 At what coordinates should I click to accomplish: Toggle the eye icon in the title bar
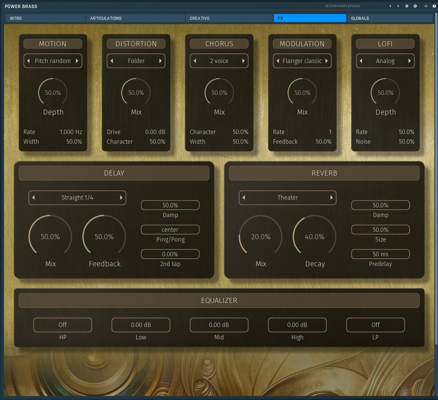click(426, 6)
